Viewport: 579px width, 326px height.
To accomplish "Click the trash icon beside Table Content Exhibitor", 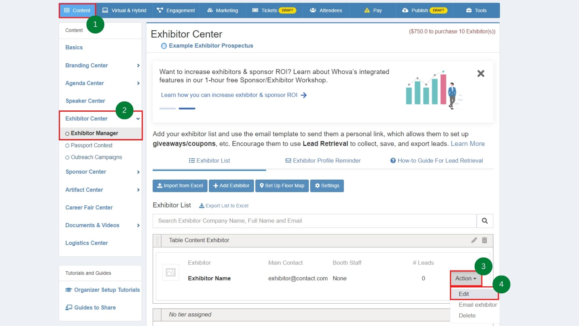I will click(x=485, y=240).
